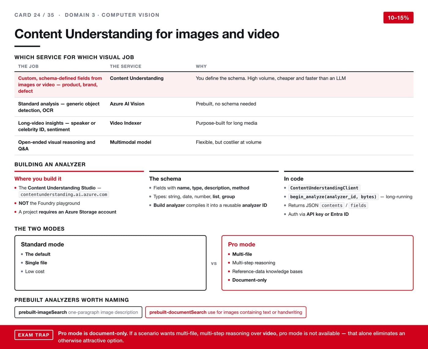The height and width of the screenshot is (349, 428).
Task: Click the 'THE JOB' column header
Action: pos(28,66)
